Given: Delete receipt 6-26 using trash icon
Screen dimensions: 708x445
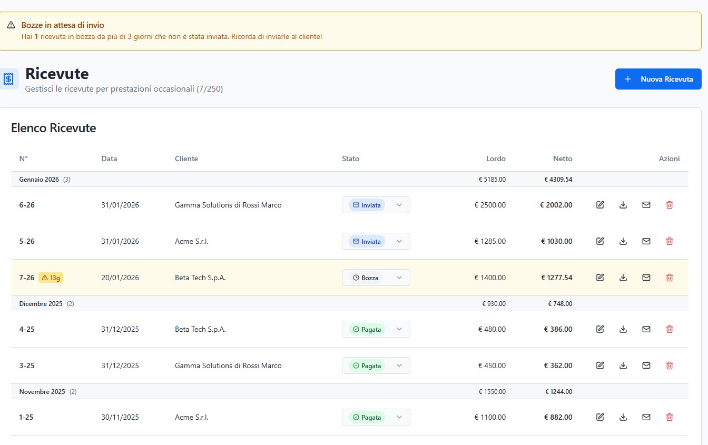Looking at the screenshot, I should [670, 205].
